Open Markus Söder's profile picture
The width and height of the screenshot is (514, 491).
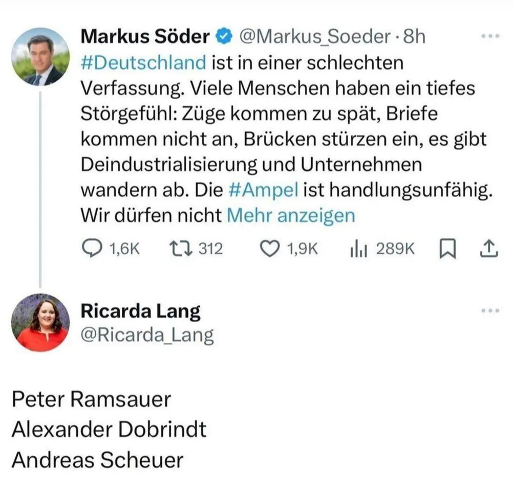40,57
